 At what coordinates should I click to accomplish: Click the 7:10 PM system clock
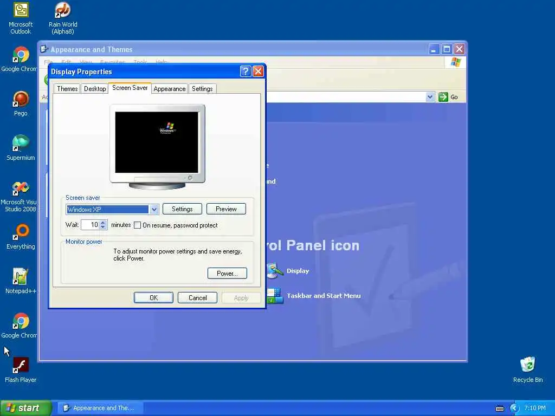click(535, 408)
